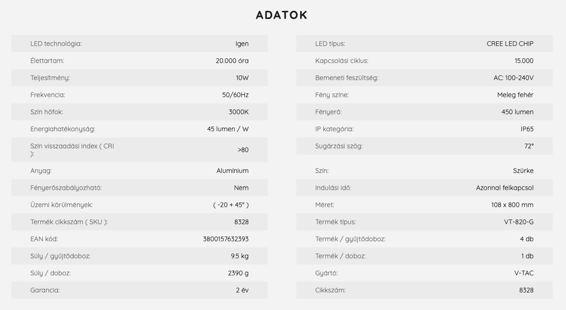Click the Gyártó value V-TAC
Screen dimensions: 566x310
(524, 273)
